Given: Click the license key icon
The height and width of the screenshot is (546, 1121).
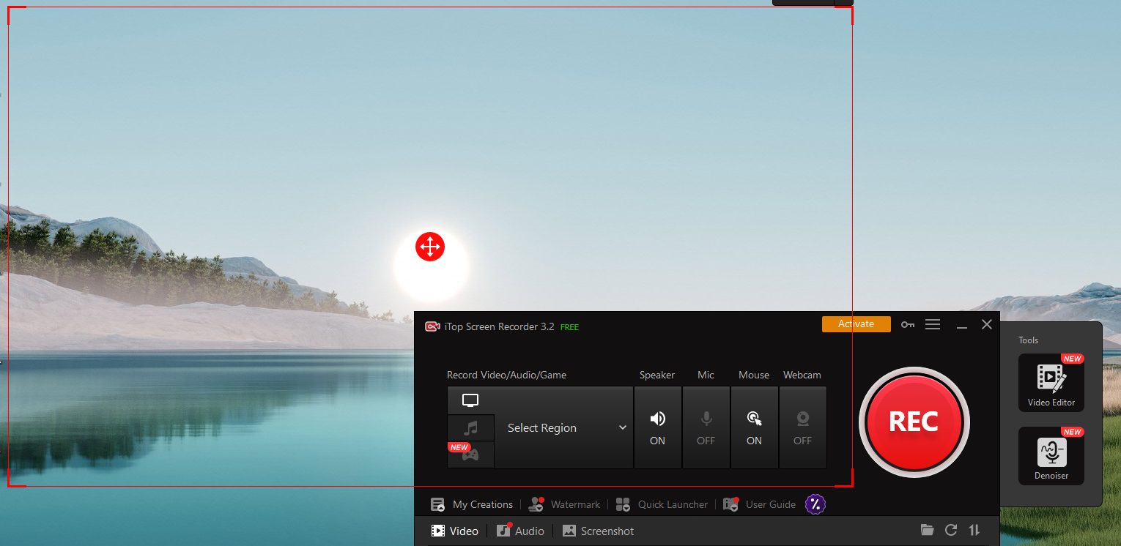Looking at the screenshot, I should click(x=908, y=324).
